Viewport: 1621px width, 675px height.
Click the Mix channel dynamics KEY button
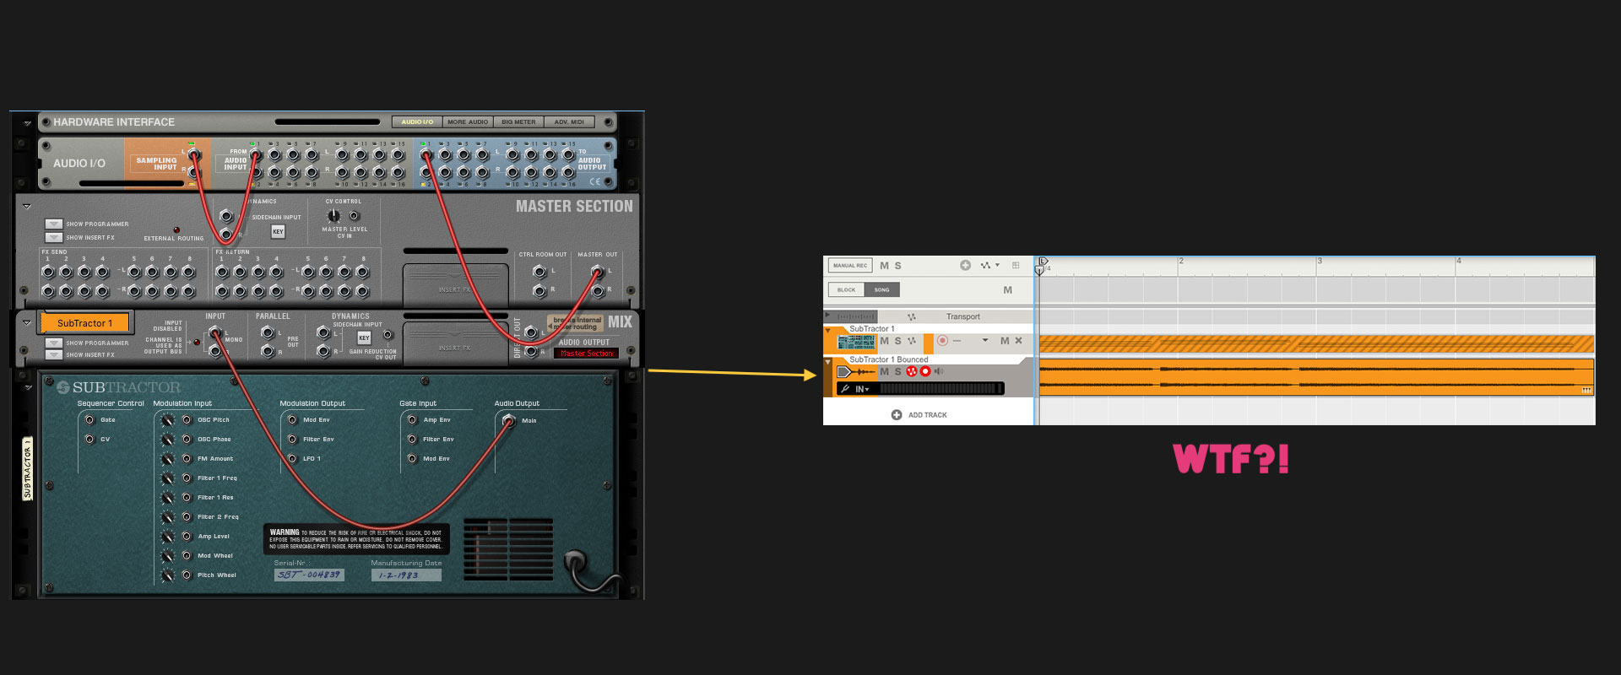click(364, 337)
